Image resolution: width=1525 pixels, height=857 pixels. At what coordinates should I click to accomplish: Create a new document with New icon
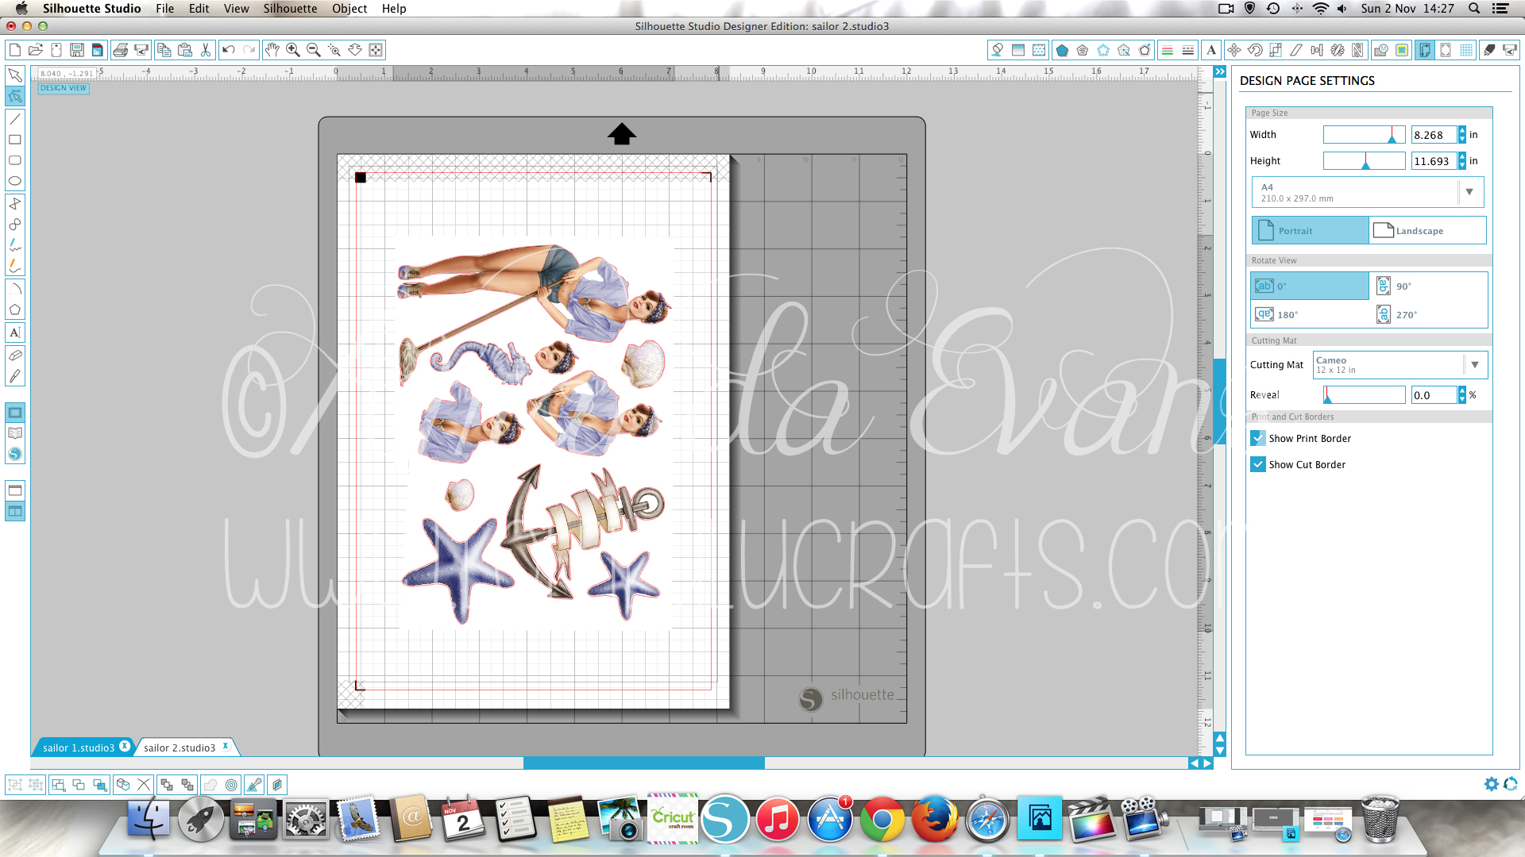pyautogui.click(x=15, y=50)
